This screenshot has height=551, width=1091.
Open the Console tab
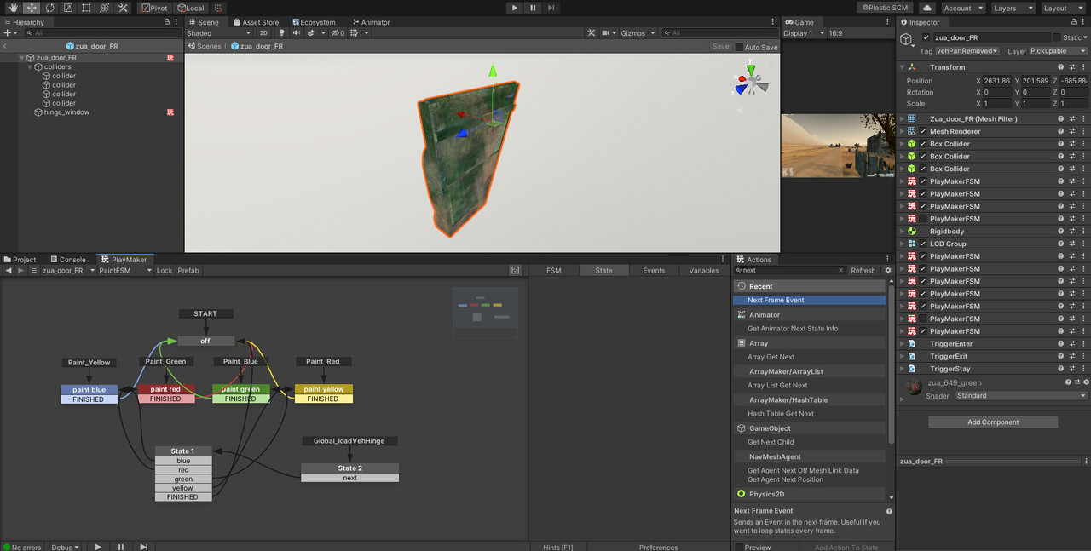[x=67, y=260]
